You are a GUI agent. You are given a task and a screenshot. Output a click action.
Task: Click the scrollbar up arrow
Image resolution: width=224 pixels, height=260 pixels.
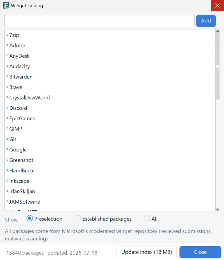(x=218, y=31)
